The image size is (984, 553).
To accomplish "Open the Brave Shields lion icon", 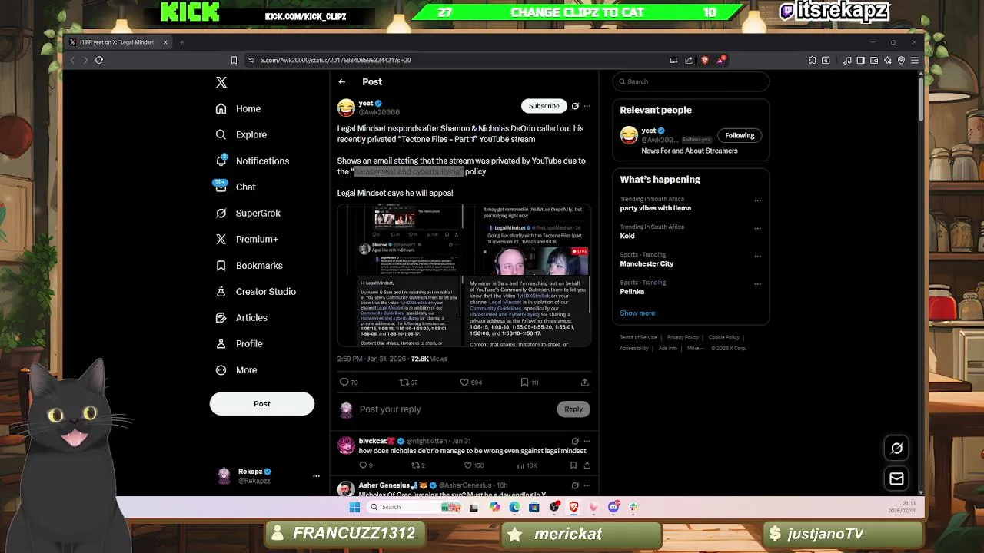I will (705, 60).
